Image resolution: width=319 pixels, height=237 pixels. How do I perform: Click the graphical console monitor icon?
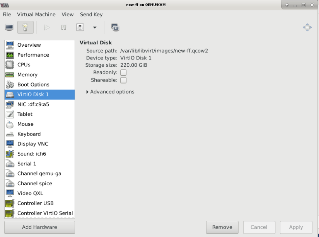(9, 27)
